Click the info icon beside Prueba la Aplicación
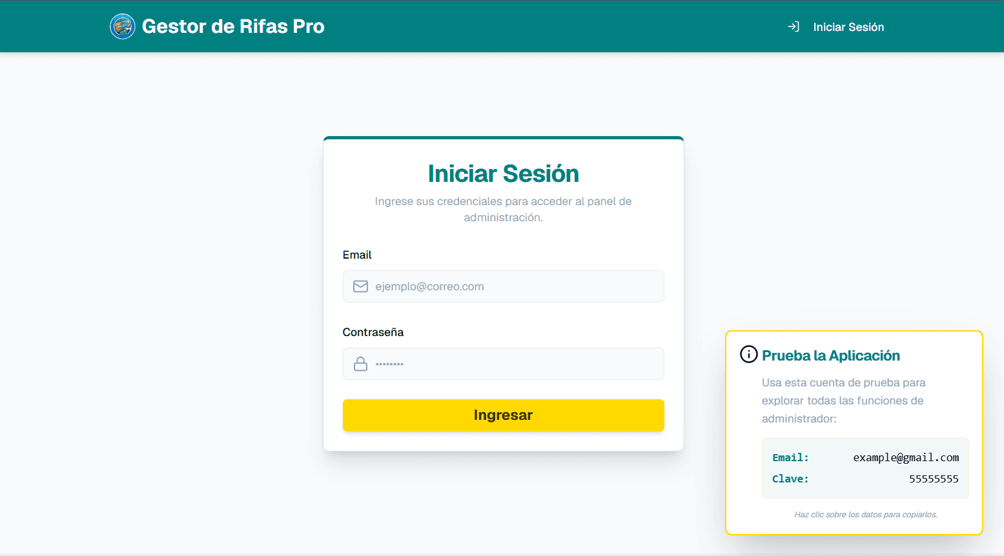Screen dimensions: 1004x556 748,354
